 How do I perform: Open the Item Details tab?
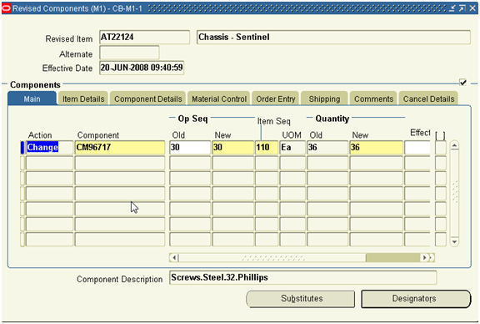coord(83,99)
